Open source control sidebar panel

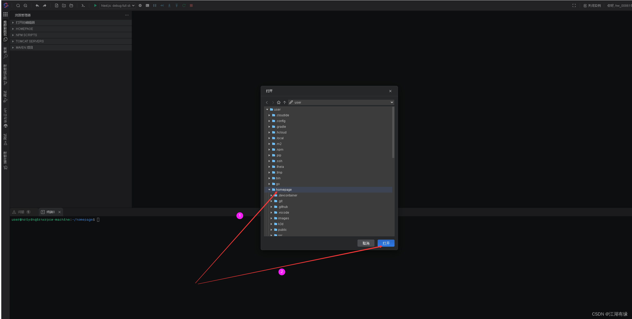(x=5, y=75)
